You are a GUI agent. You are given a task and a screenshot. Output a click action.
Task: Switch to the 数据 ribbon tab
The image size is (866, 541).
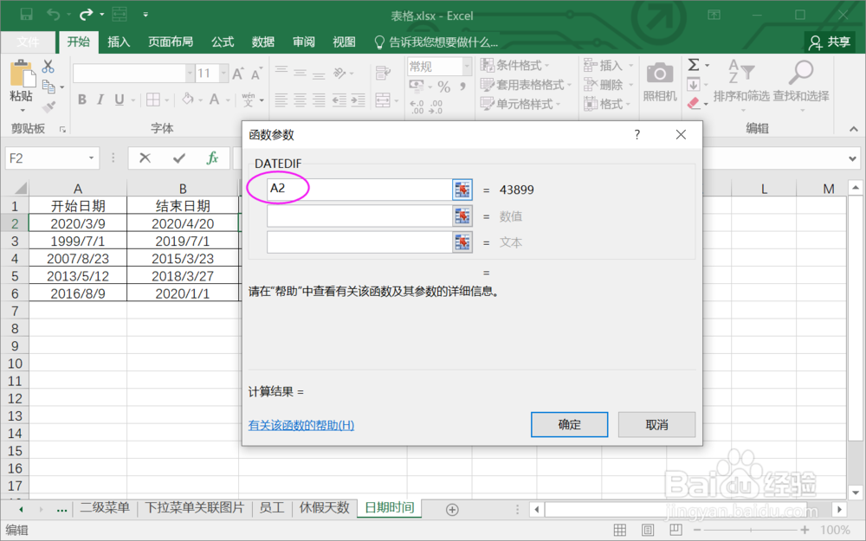263,42
